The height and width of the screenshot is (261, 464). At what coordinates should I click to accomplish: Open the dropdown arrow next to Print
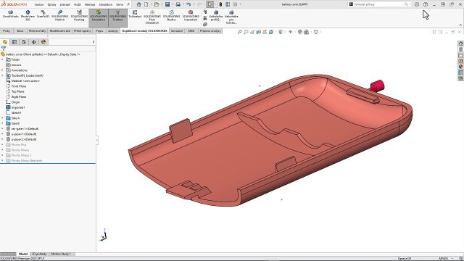(183, 4)
